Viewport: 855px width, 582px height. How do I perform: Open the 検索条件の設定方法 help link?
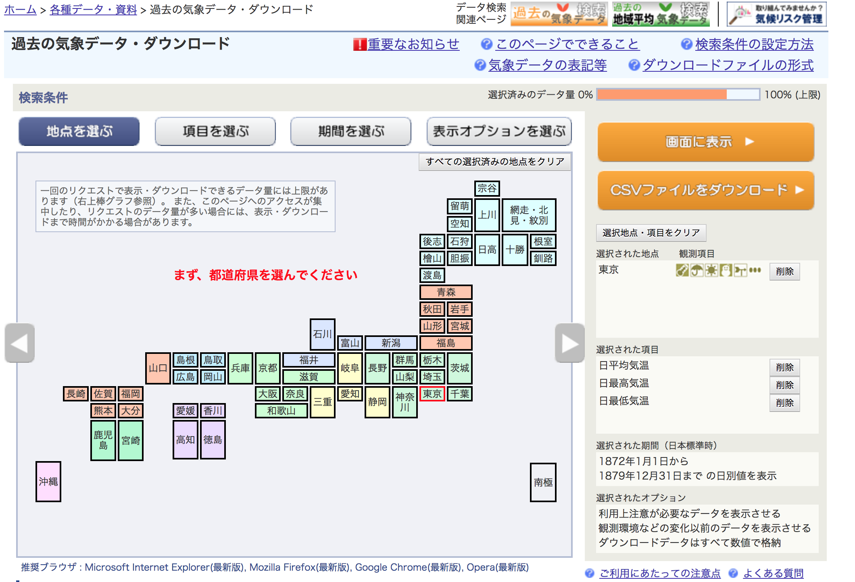pyautogui.click(x=754, y=44)
